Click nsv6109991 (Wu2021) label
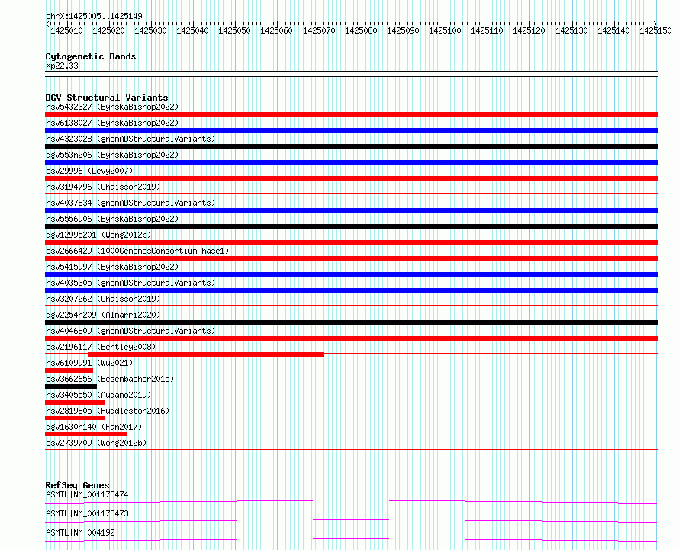679x550 pixels. pos(89,363)
